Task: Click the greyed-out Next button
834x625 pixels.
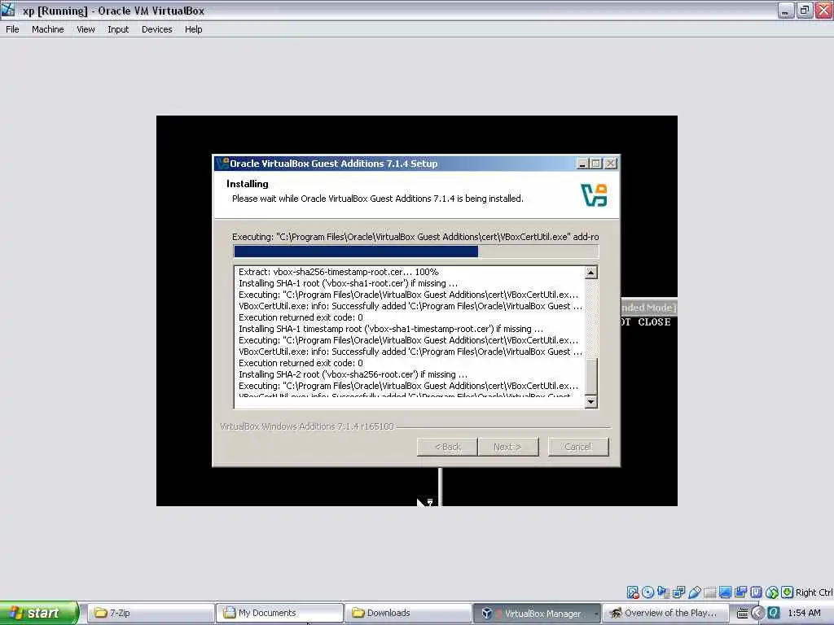Action: click(508, 447)
